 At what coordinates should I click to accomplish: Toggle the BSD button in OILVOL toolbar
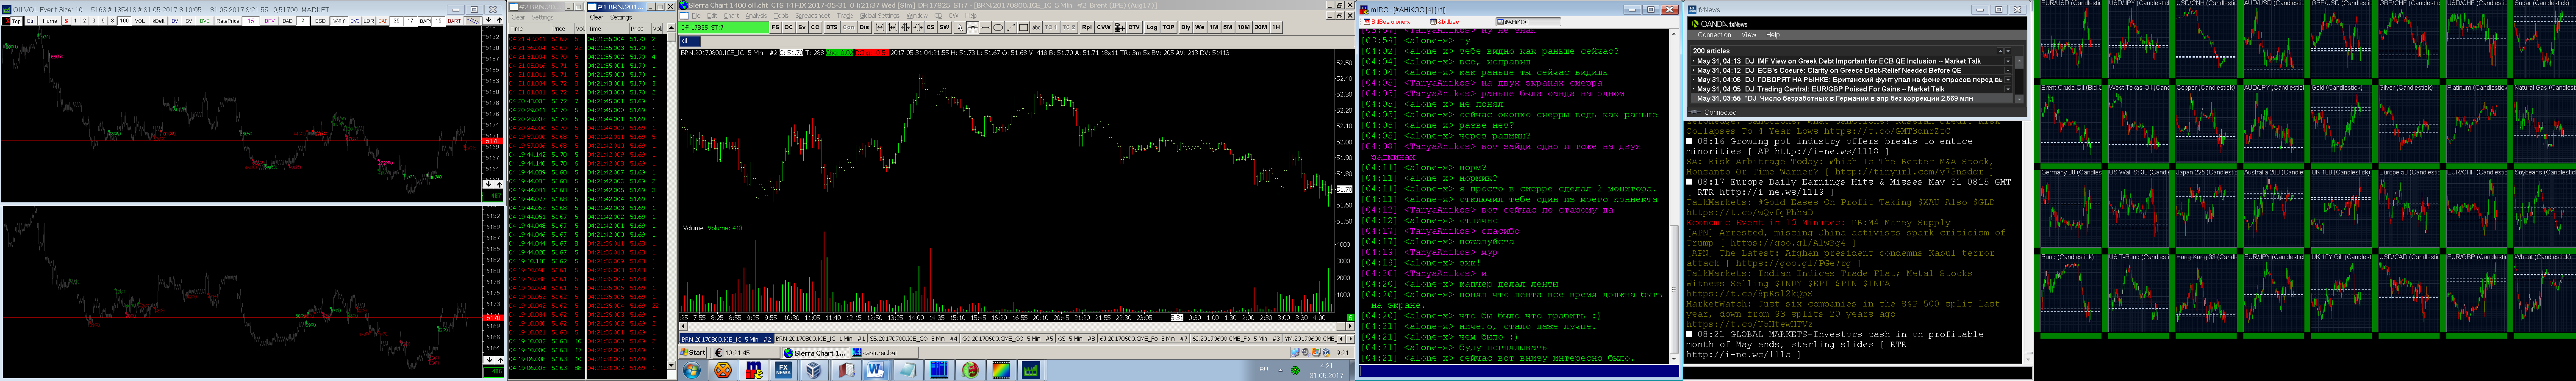click(320, 21)
